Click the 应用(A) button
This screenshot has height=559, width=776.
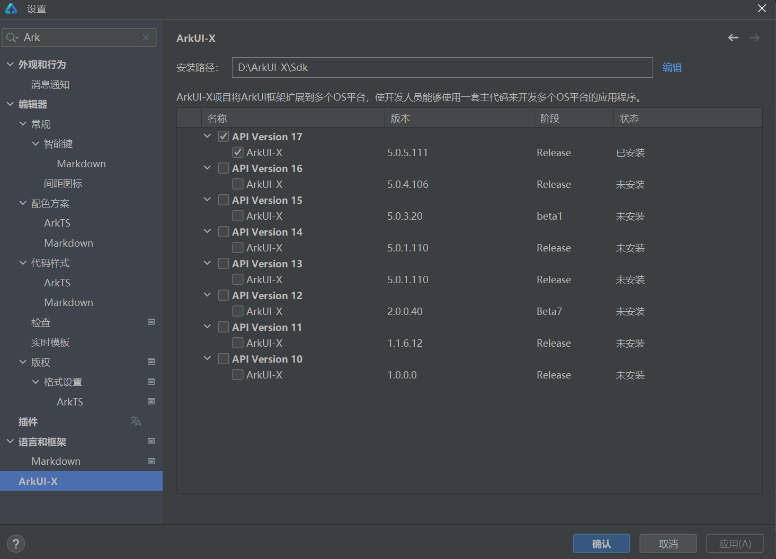point(735,544)
